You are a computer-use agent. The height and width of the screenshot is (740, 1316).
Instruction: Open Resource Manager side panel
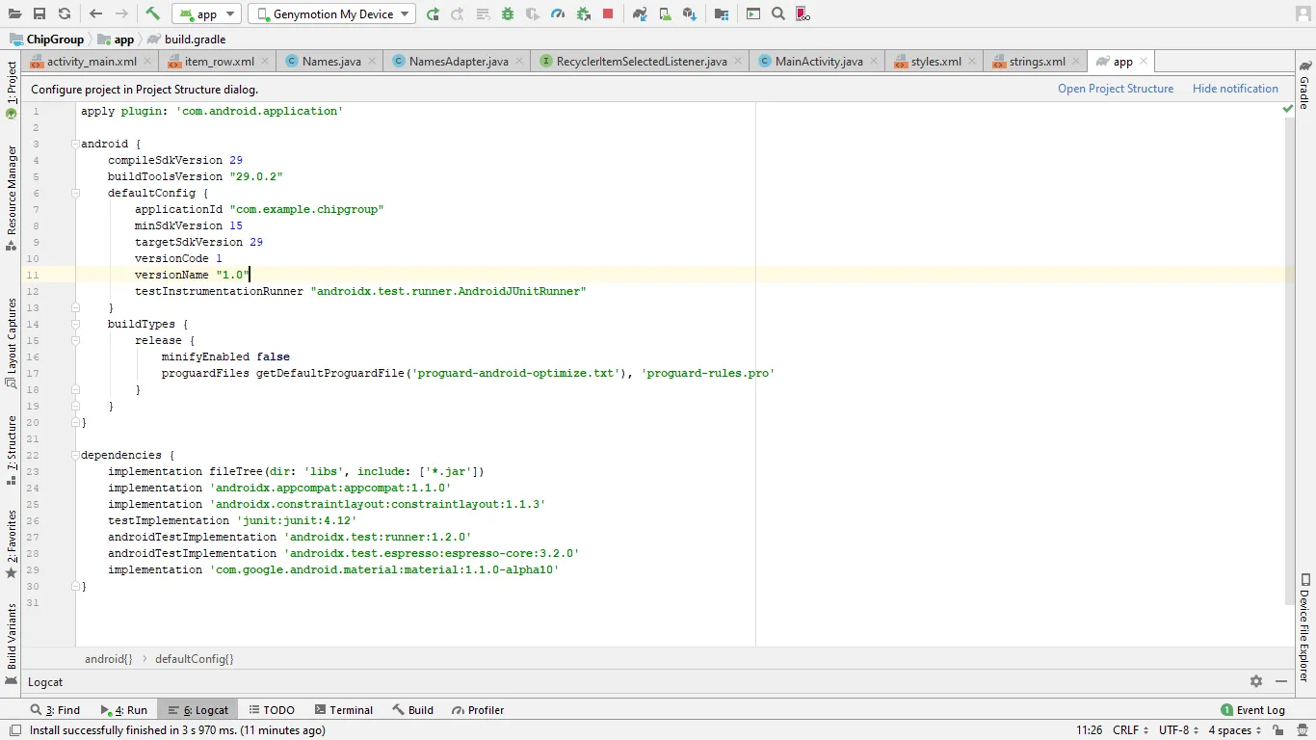pyautogui.click(x=12, y=198)
